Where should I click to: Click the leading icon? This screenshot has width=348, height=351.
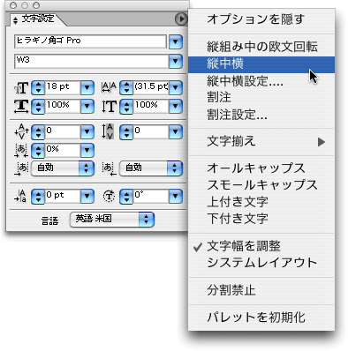(x=109, y=87)
